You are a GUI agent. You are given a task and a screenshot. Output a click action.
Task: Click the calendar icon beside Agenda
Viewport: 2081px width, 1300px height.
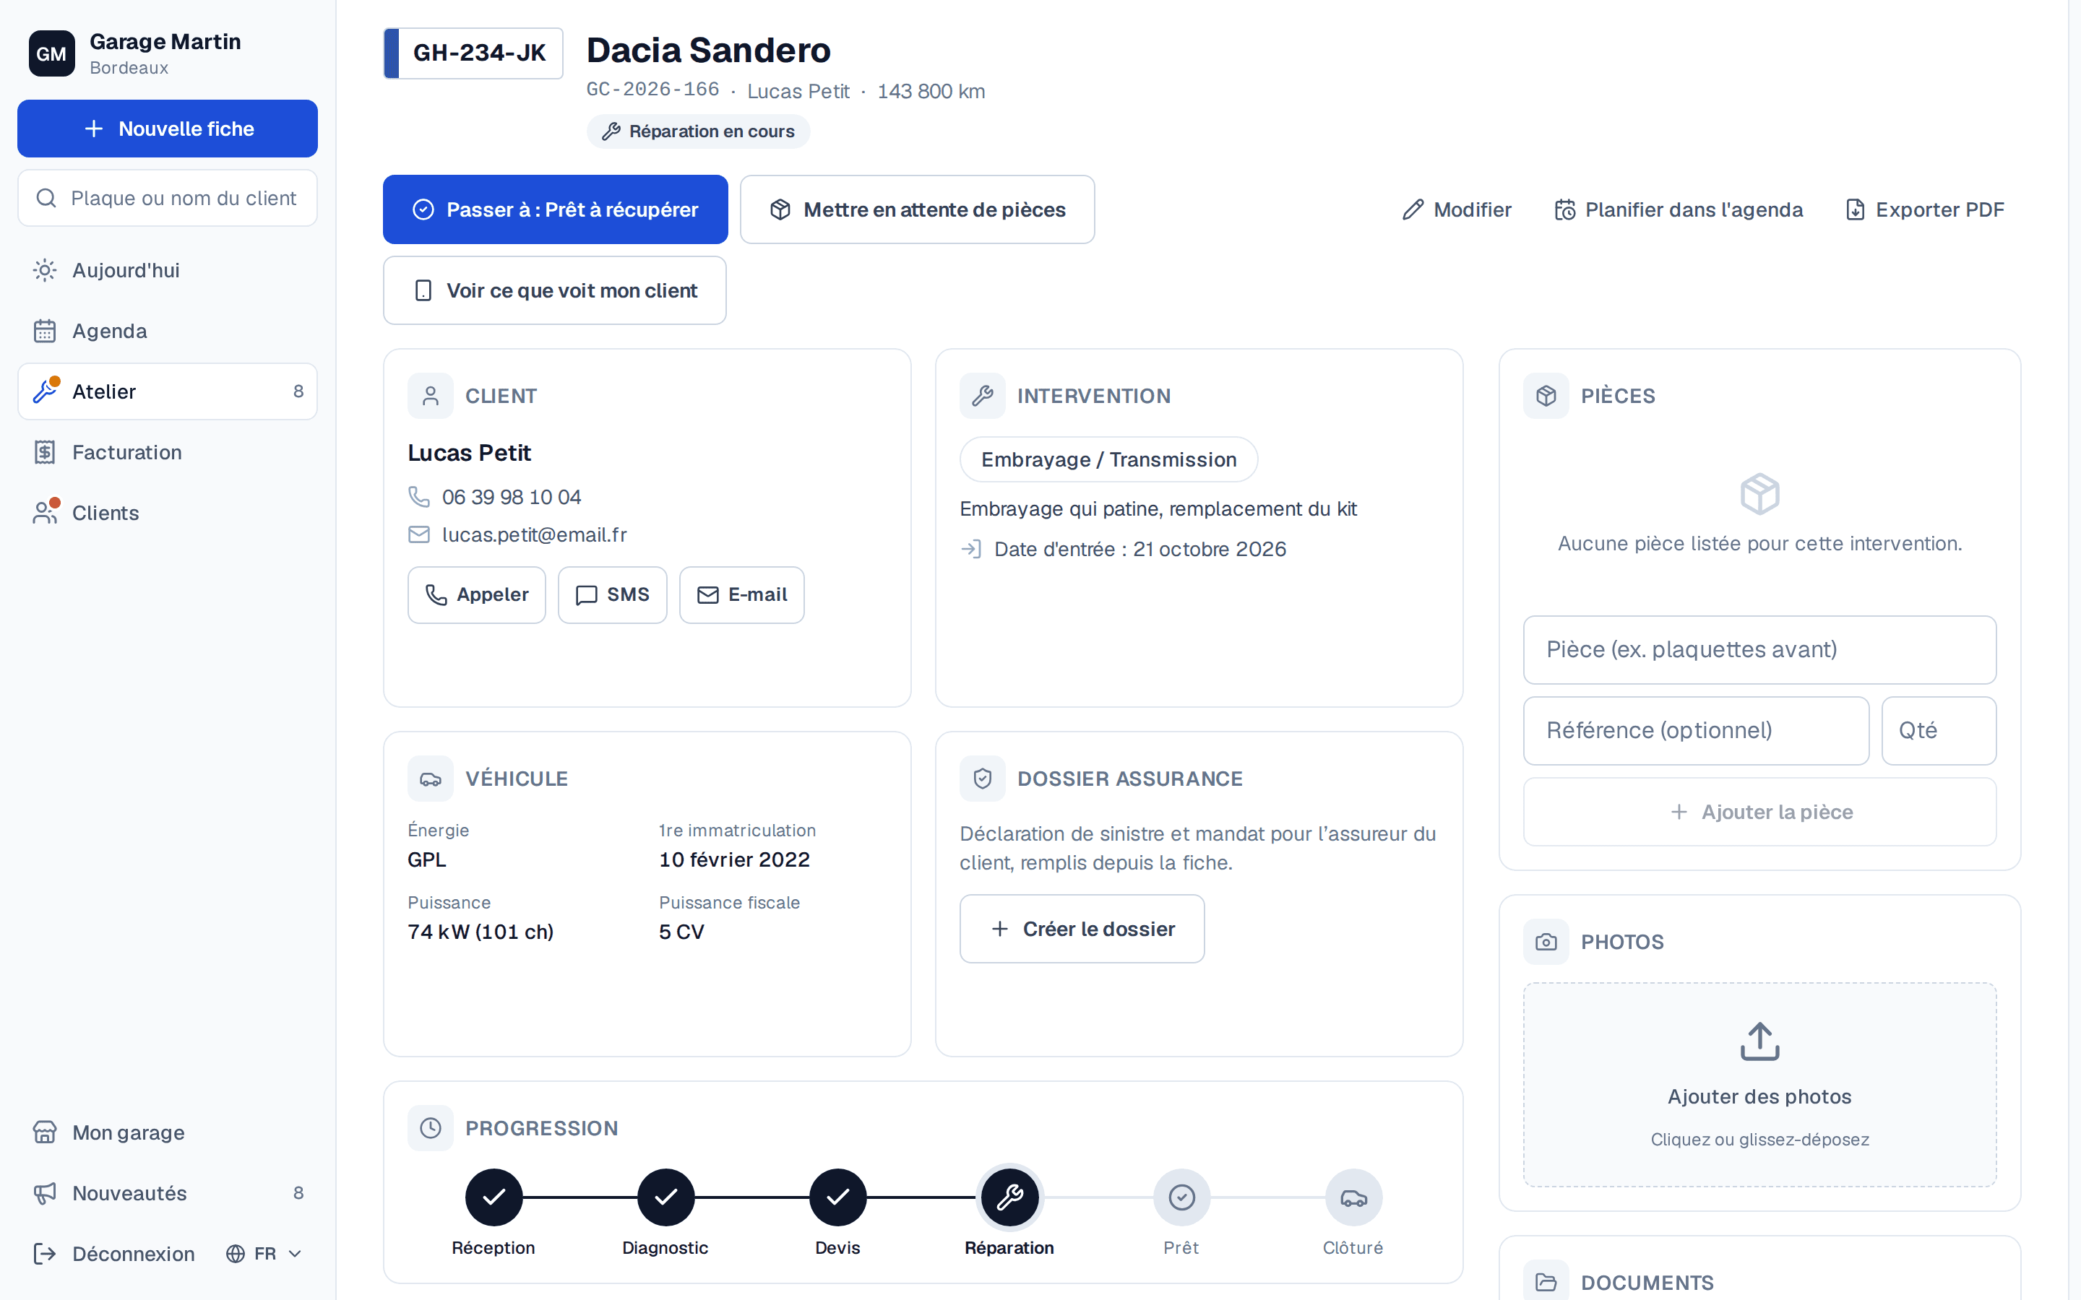[x=45, y=331]
